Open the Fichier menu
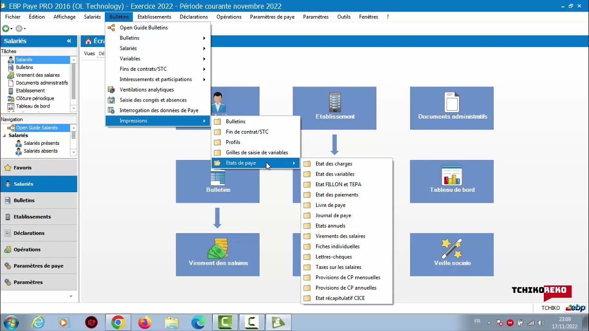The image size is (589, 331). [x=13, y=17]
